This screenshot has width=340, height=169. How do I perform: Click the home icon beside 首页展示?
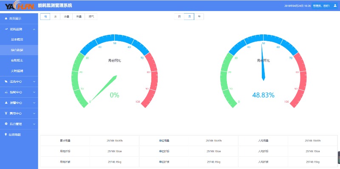tap(6, 19)
